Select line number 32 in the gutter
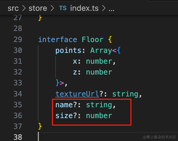 [x=18, y=72]
